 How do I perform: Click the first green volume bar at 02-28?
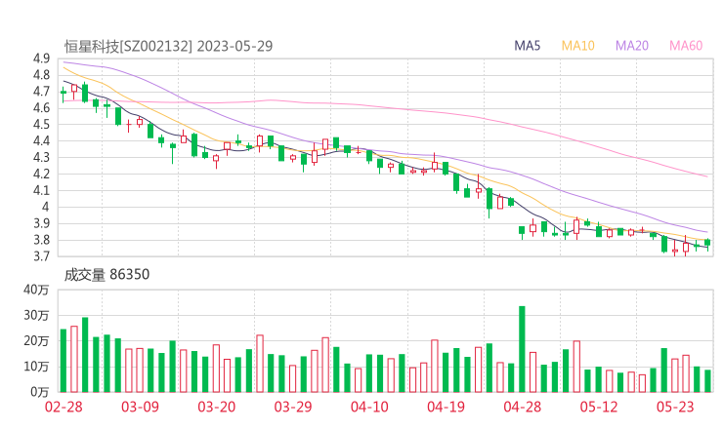pyautogui.click(x=64, y=361)
